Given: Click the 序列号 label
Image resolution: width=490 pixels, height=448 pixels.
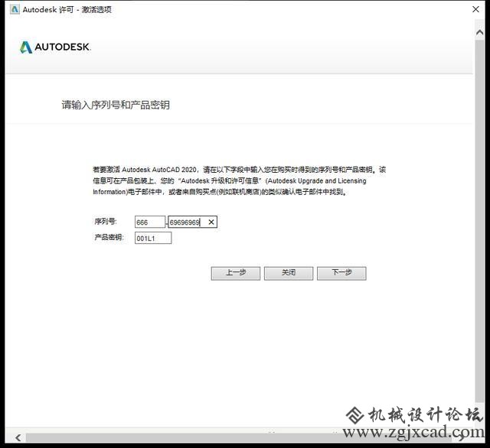Looking at the screenshot, I should pyautogui.click(x=105, y=222).
